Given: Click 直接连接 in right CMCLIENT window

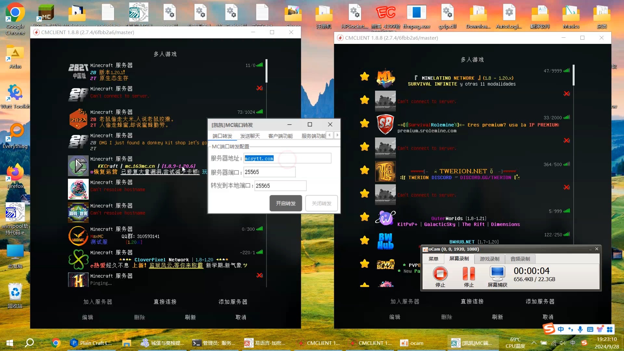Looking at the screenshot, I should pyautogui.click(x=472, y=301).
